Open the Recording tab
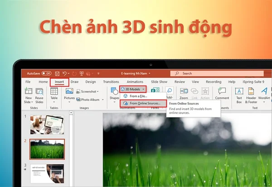 (214, 82)
